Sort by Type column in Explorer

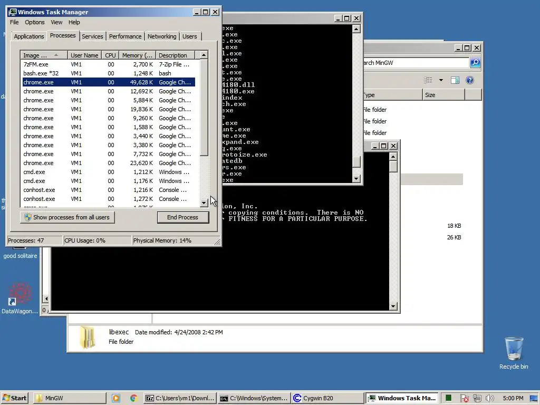[x=393, y=95]
